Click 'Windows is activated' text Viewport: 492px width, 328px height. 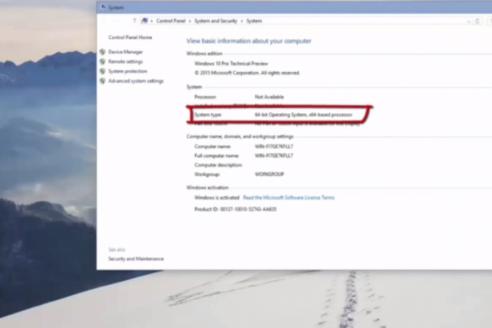(x=217, y=197)
